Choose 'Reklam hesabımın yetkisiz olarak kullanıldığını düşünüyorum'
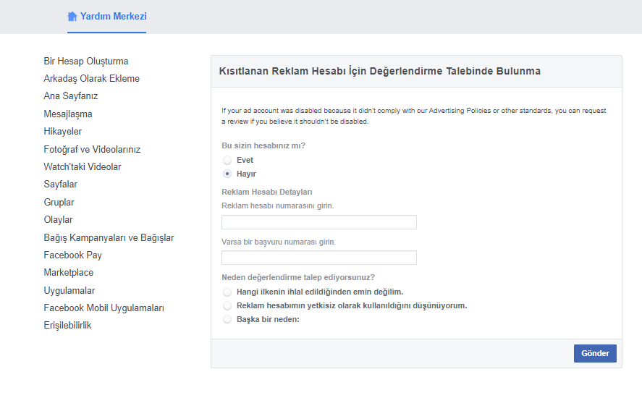 [227, 305]
